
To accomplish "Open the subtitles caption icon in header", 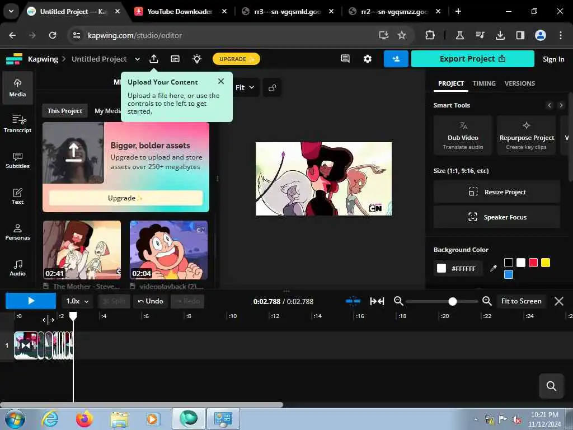I will click(175, 59).
